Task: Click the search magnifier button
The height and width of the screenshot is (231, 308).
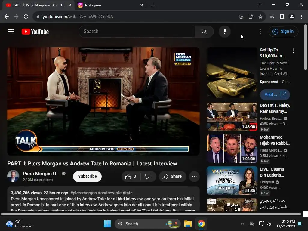Action: [x=204, y=31]
